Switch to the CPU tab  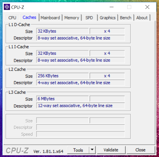(12, 18)
